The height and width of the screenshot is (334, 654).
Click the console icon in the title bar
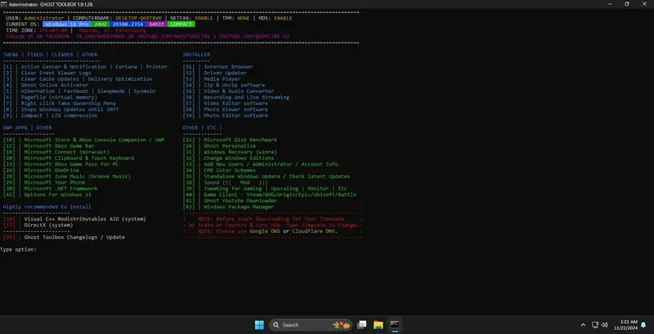(4, 4)
